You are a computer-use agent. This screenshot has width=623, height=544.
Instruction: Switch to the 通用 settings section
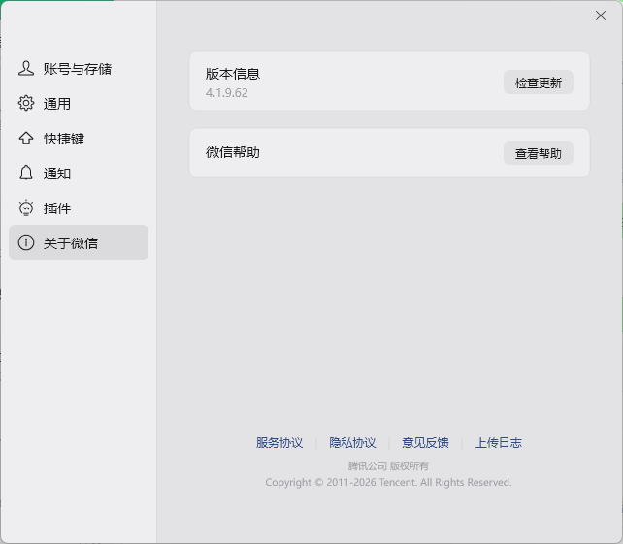click(79, 103)
